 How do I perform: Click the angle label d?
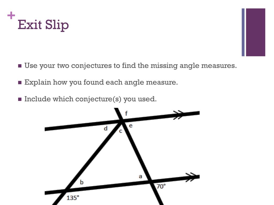tap(105, 128)
